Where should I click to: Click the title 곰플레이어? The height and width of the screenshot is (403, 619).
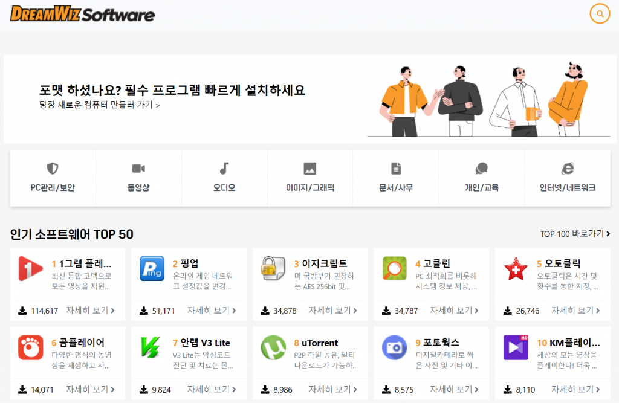[82, 342]
